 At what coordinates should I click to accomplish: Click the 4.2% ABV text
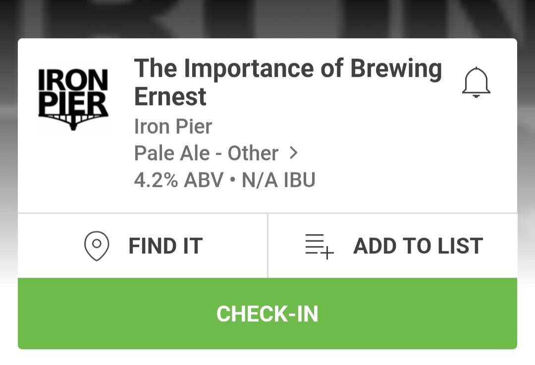pyautogui.click(x=179, y=180)
